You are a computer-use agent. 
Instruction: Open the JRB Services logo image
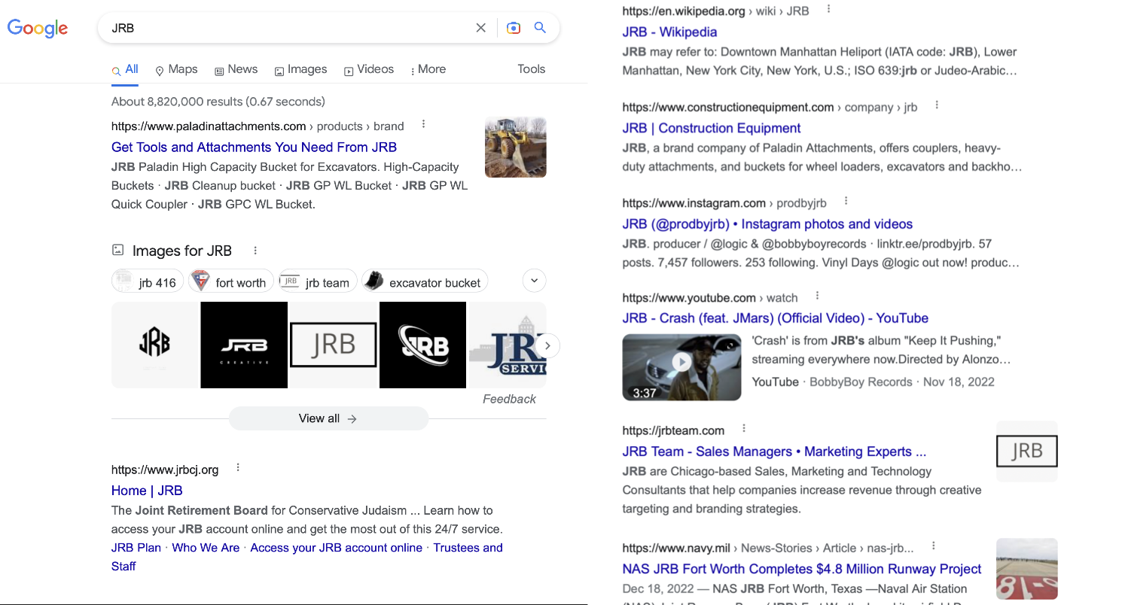(507, 345)
